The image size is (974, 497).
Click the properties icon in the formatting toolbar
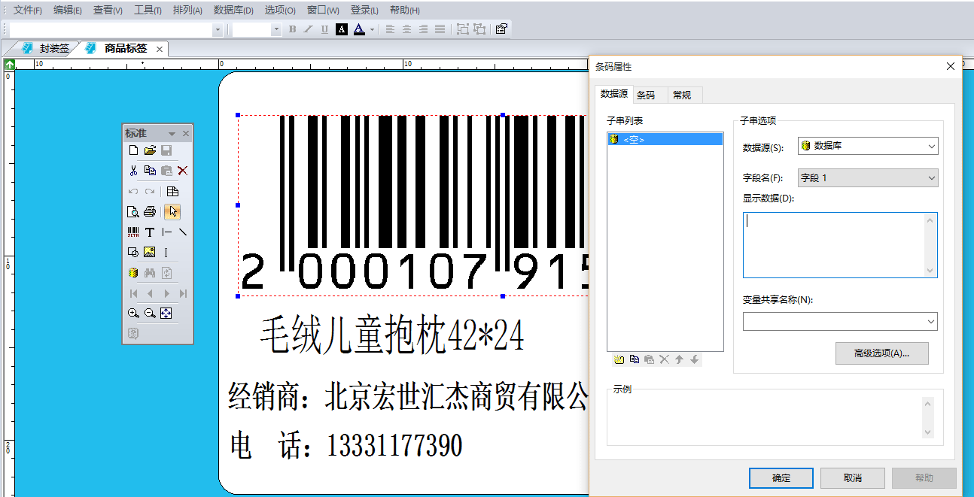point(501,29)
